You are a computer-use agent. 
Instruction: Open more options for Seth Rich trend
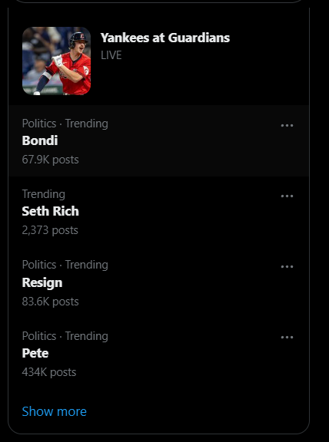[287, 196]
